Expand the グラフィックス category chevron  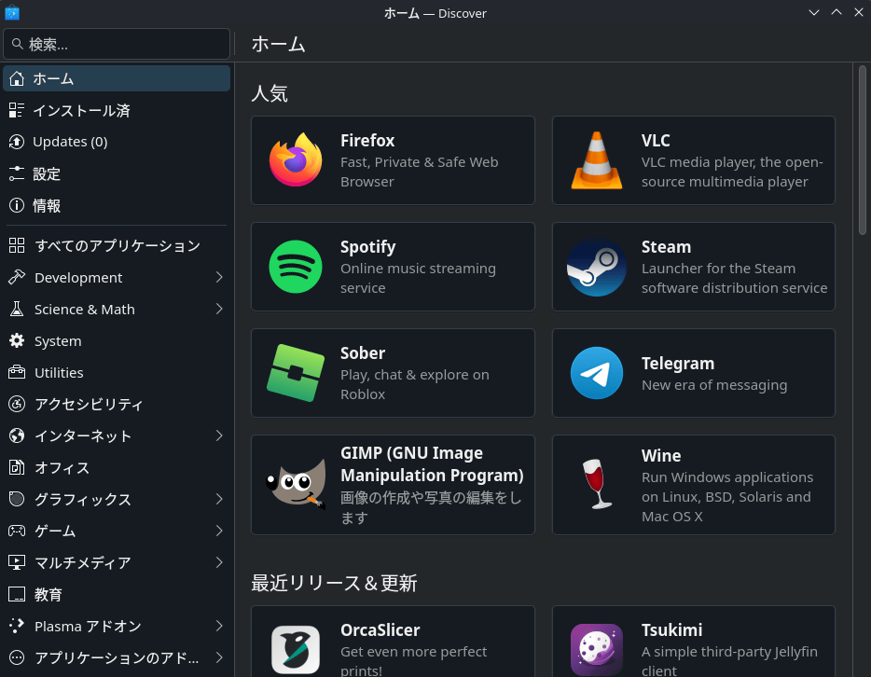[x=219, y=499]
